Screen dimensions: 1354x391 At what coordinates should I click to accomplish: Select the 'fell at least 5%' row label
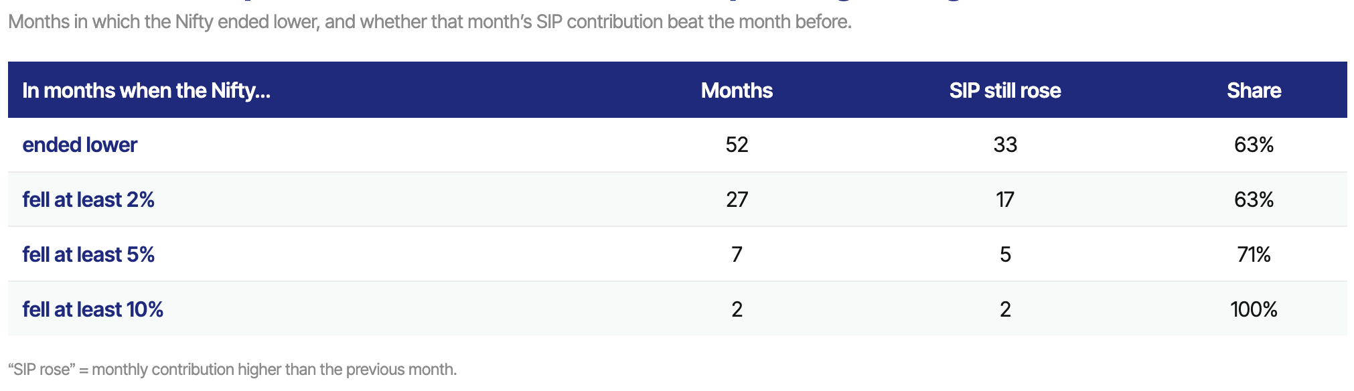point(88,254)
